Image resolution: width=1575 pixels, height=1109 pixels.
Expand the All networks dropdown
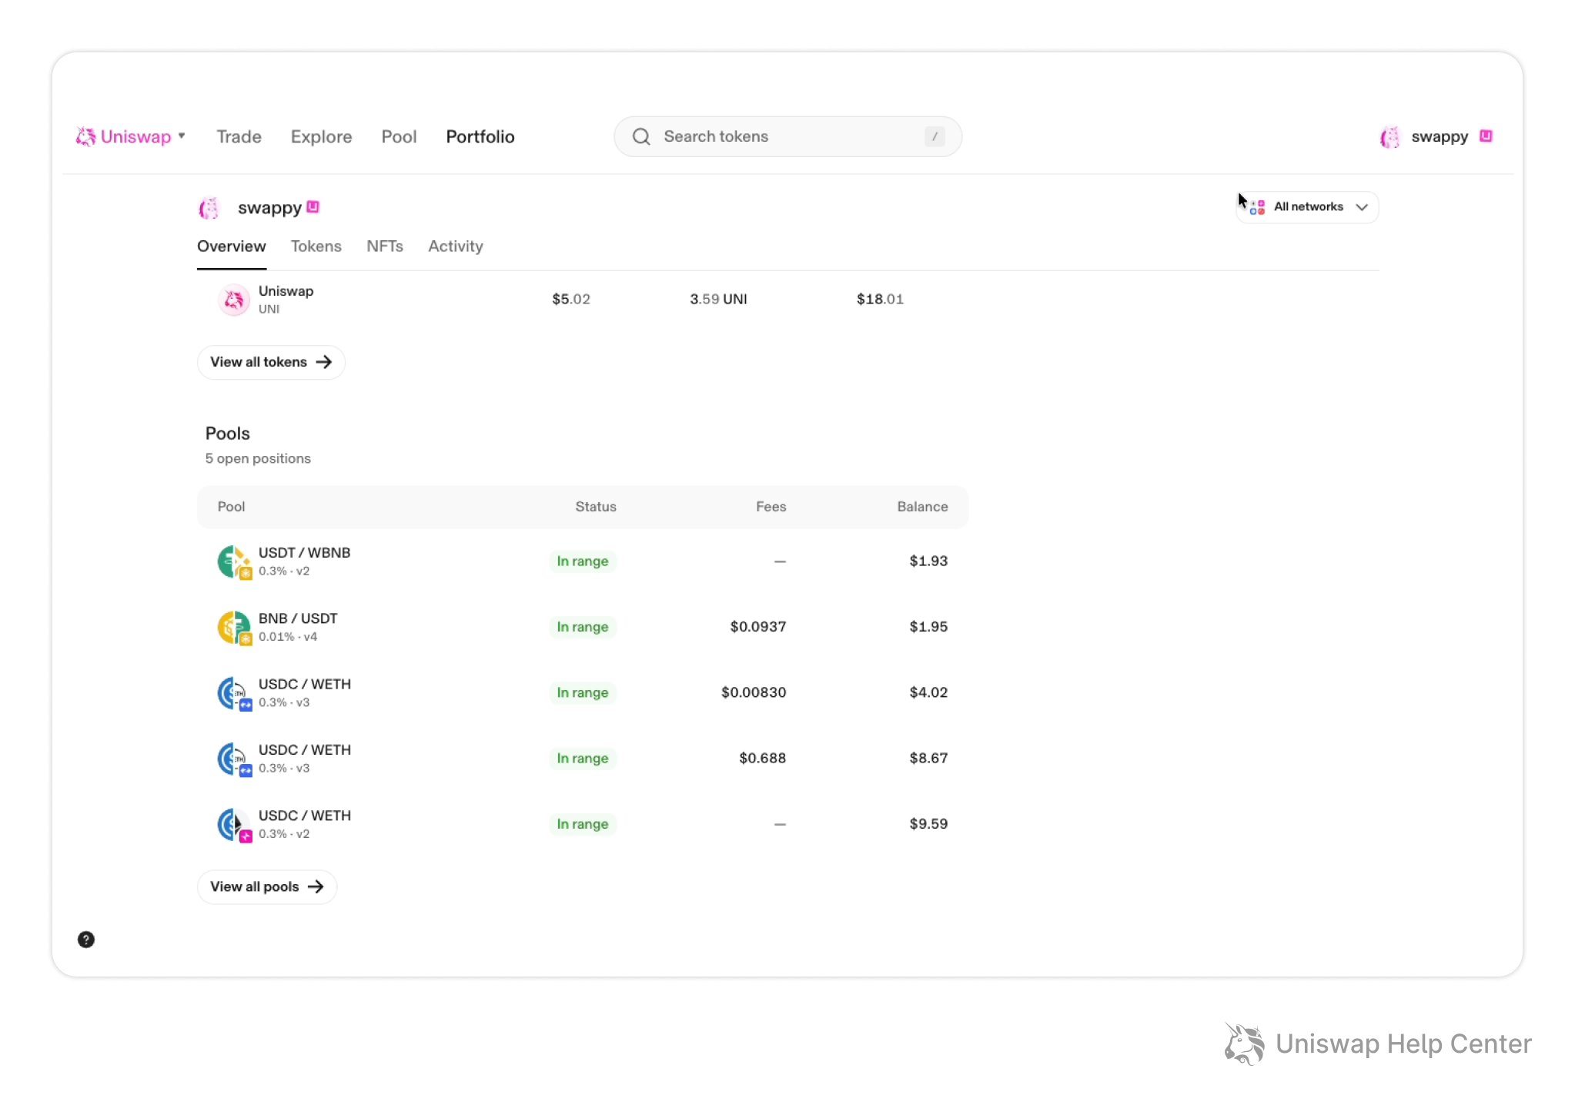tap(1307, 207)
